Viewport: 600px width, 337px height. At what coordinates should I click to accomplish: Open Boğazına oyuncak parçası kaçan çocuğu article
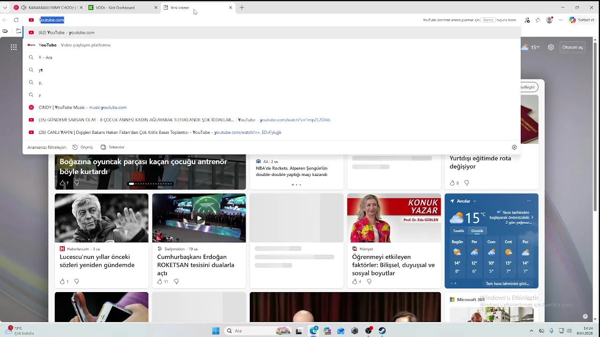click(143, 167)
